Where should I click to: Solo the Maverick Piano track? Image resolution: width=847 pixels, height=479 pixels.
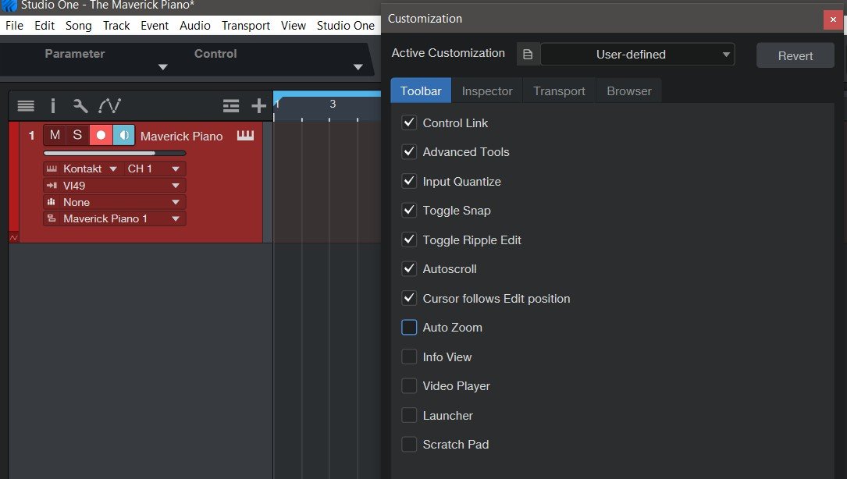[77, 135]
